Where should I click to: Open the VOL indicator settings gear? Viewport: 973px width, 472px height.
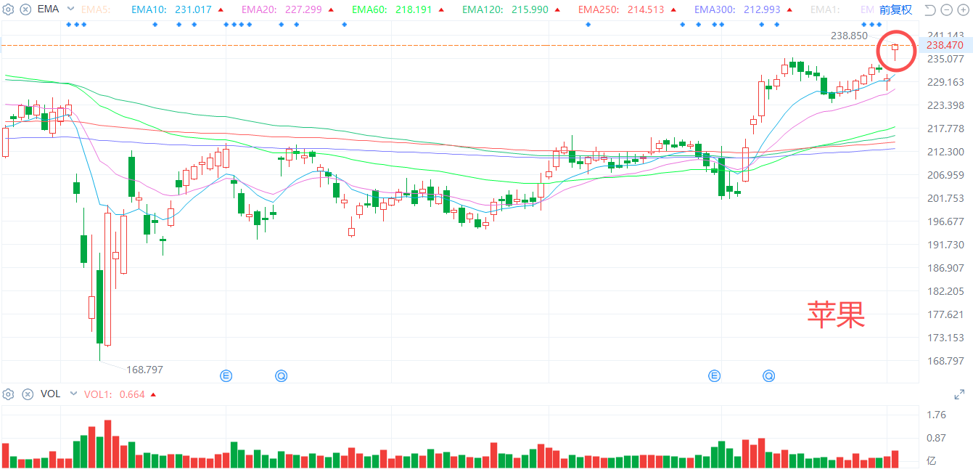point(9,394)
